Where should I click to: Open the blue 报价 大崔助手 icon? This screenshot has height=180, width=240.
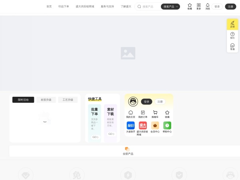click(x=130, y=126)
